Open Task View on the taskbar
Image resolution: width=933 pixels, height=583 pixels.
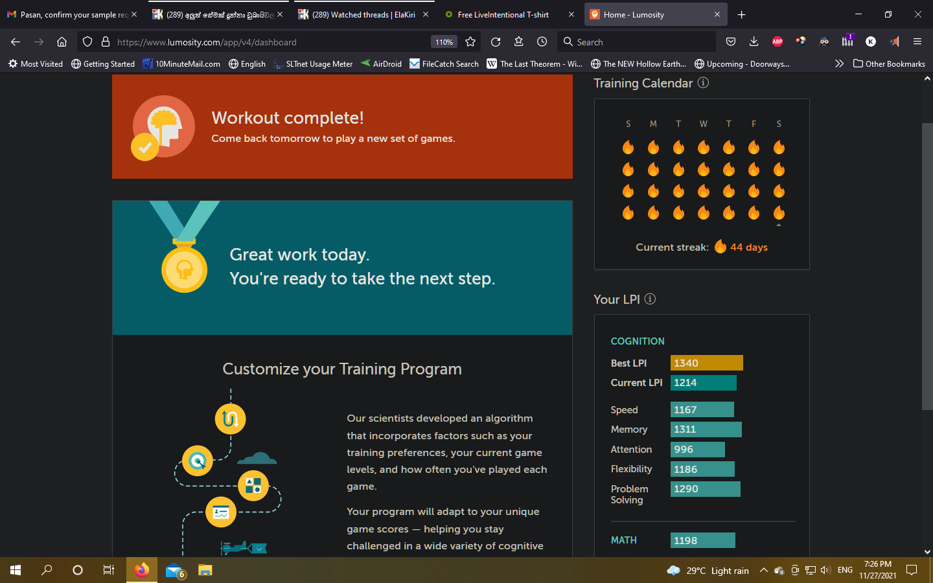coord(109,570)
